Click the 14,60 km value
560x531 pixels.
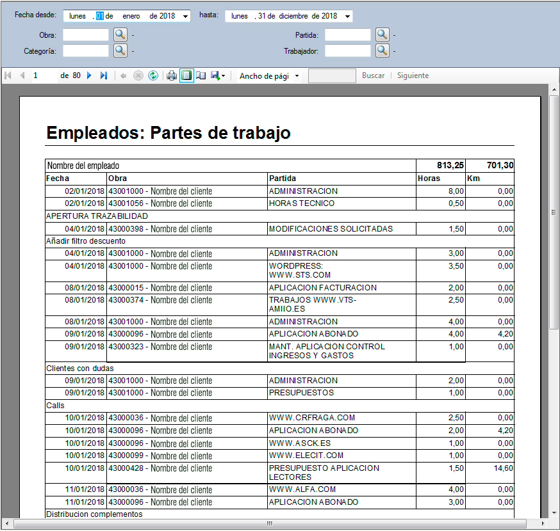pyautogui.click(x=504, y=468)
